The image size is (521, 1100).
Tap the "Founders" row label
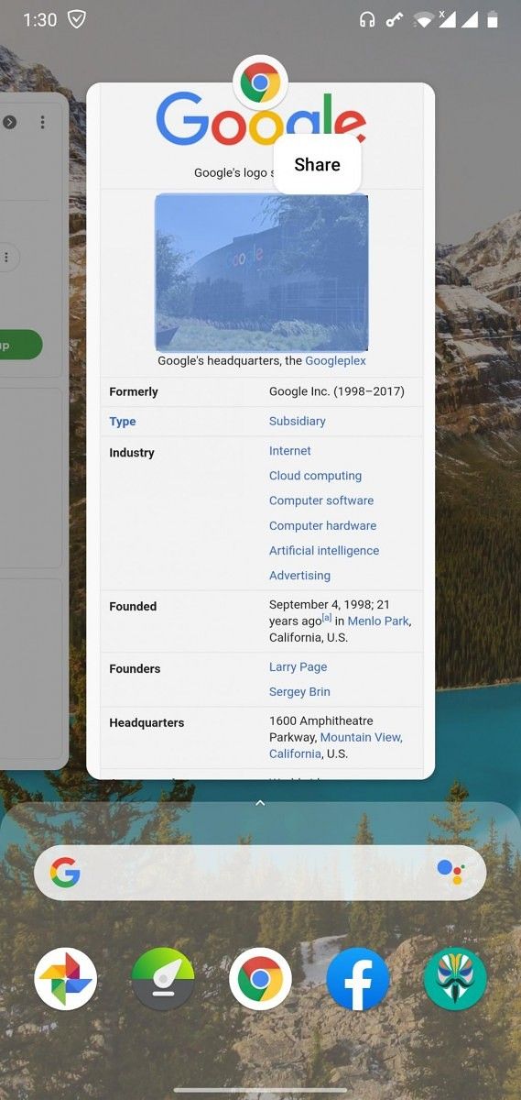click(x=135, y=668)
